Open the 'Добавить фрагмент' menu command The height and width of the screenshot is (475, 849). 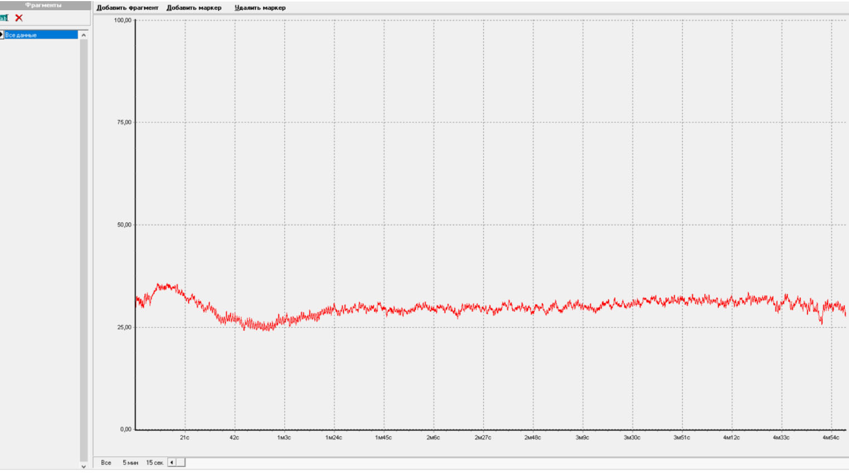(127, 8)
